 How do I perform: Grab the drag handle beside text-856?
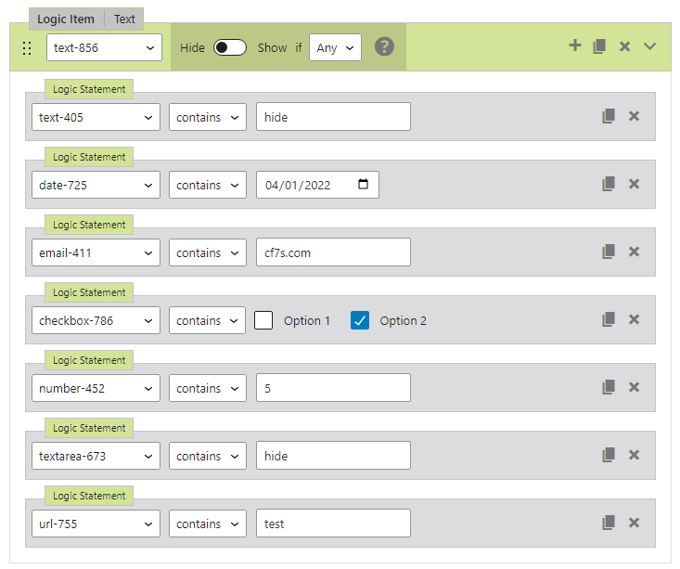point(27,48)
